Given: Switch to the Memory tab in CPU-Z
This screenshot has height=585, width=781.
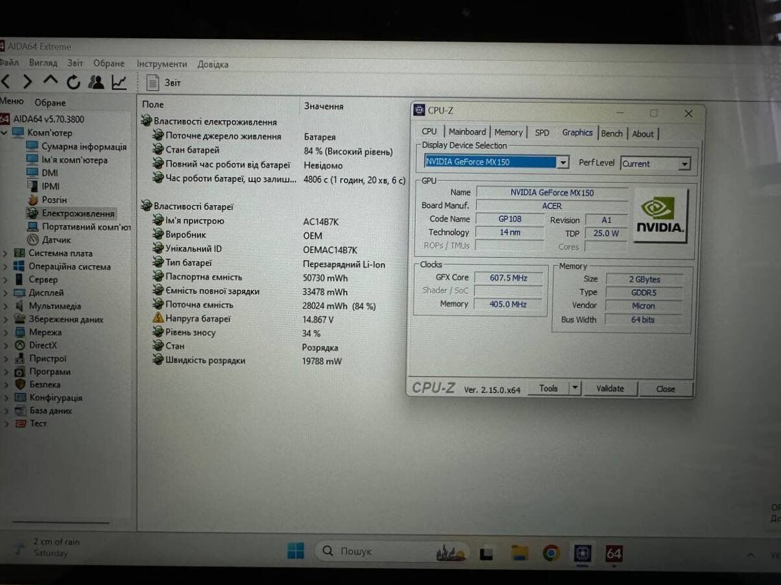Looking at the screenshot, I should (x=509, y=132).
